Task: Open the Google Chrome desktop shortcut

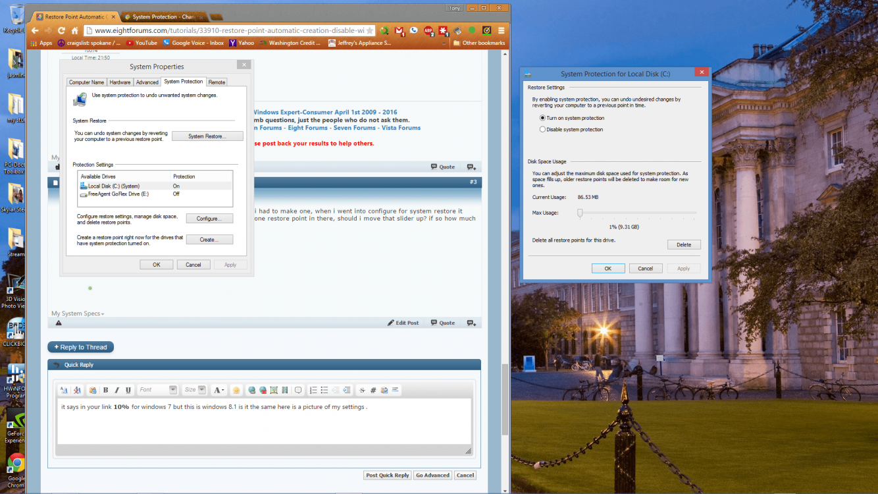Action: 16,469
